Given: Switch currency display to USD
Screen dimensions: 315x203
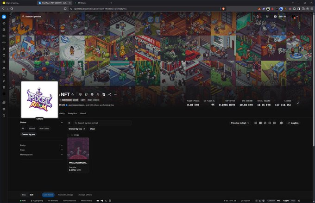Looking at the screenshot, I should pyautogui.click(x=293, y=201).
